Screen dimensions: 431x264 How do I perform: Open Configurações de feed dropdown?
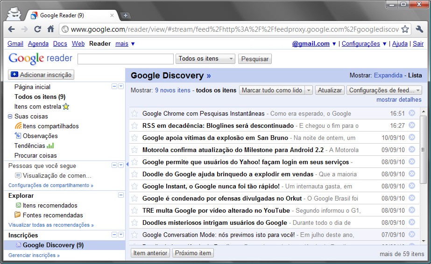click(x=384, y=90)
